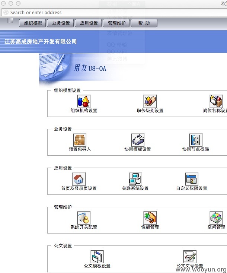Open the 组织模型 menu
The width and height of the screenshot is (227, 273).
[32, 23]
